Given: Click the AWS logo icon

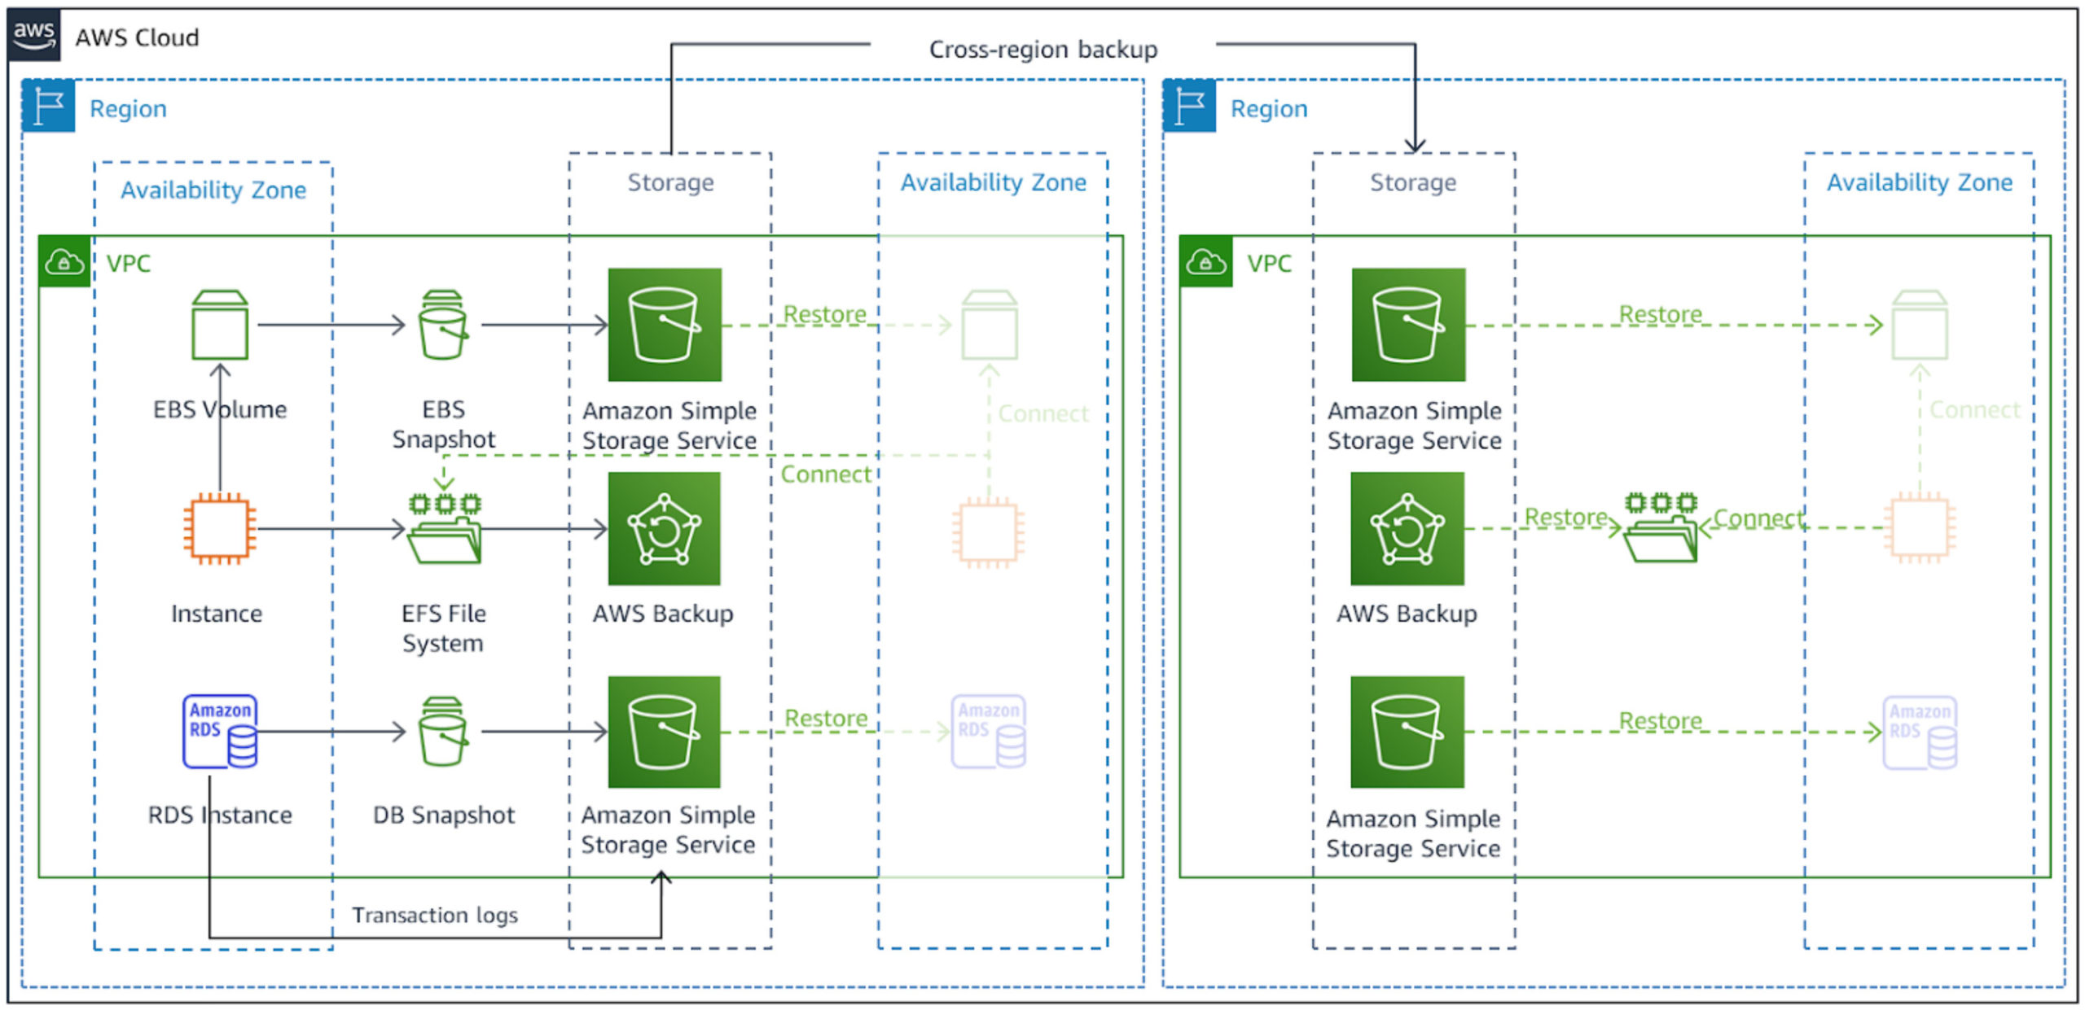Looking at the screenshot, I should tap(33, 35).
